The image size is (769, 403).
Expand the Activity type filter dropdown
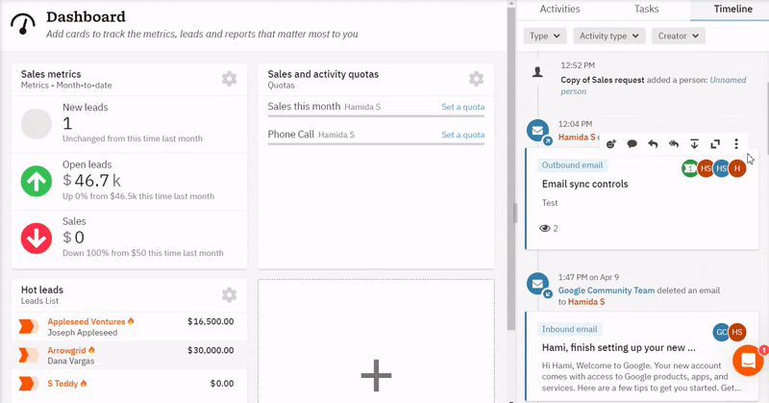(608, 36)
